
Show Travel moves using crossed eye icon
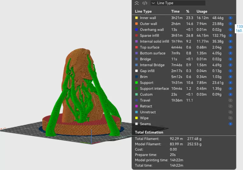click(x=230, y=100)
